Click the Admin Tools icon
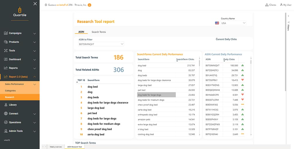294x149 pixels. [x=6, y=131]
